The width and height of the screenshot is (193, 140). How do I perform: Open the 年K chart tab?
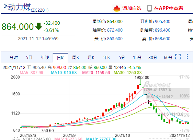(106, 57)
